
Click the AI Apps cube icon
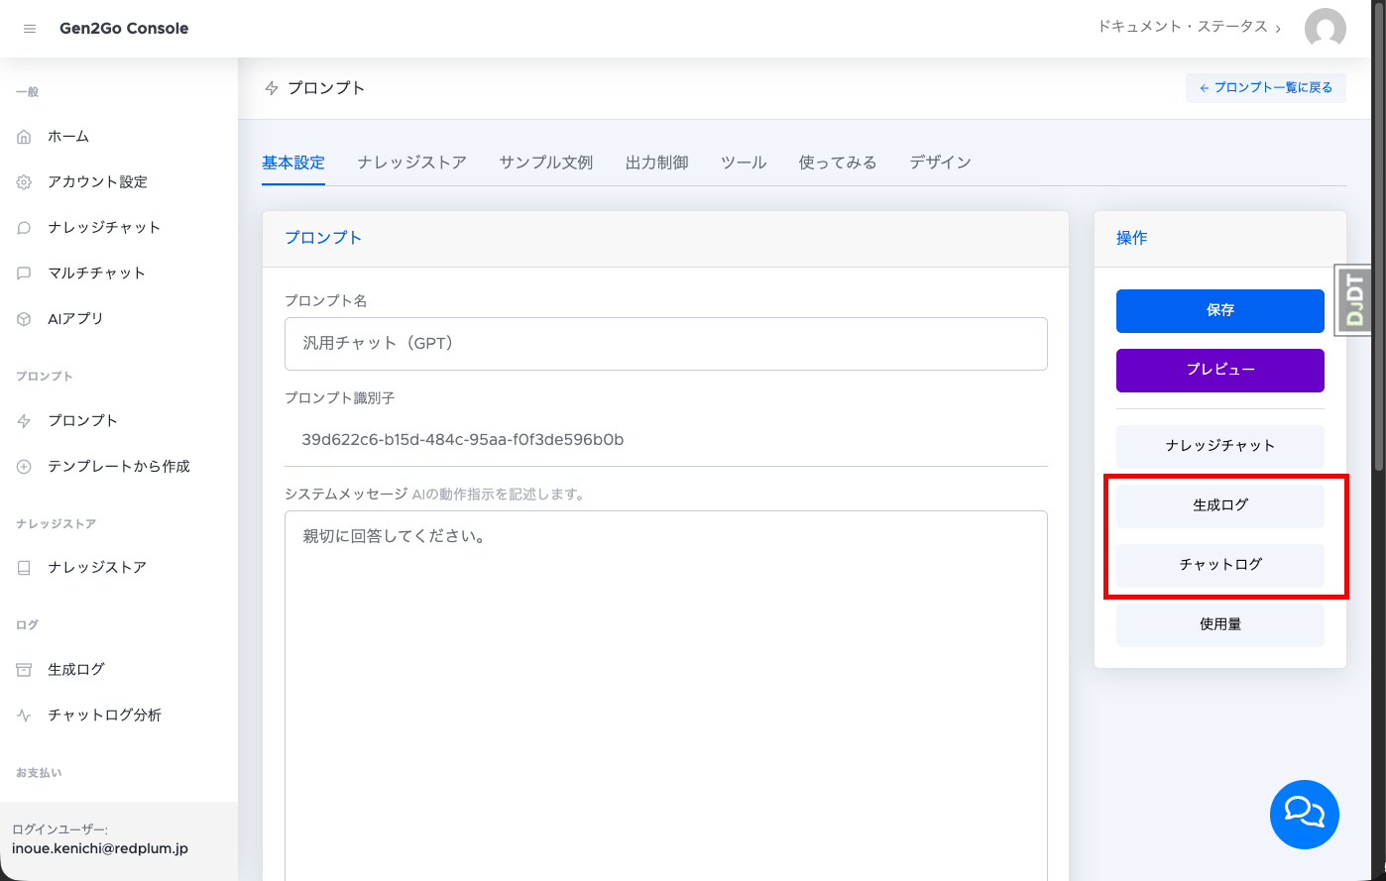pos(25,319)
